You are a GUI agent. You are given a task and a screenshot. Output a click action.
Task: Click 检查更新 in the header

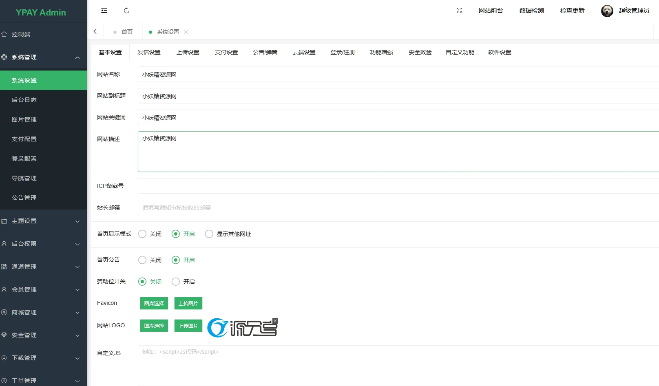(x=572, y=11)
